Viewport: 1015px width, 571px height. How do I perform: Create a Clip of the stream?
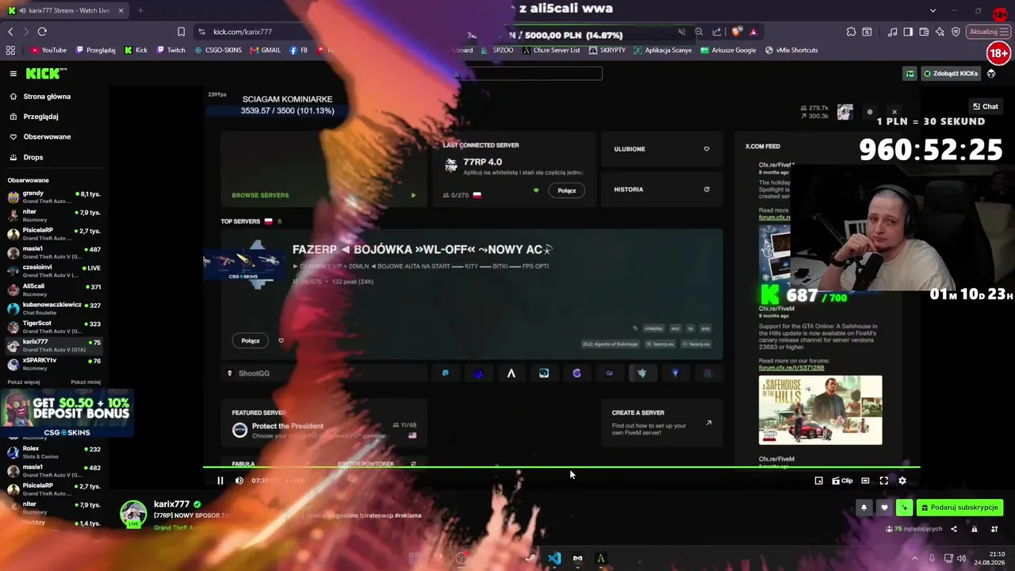(x=842, y=481)
